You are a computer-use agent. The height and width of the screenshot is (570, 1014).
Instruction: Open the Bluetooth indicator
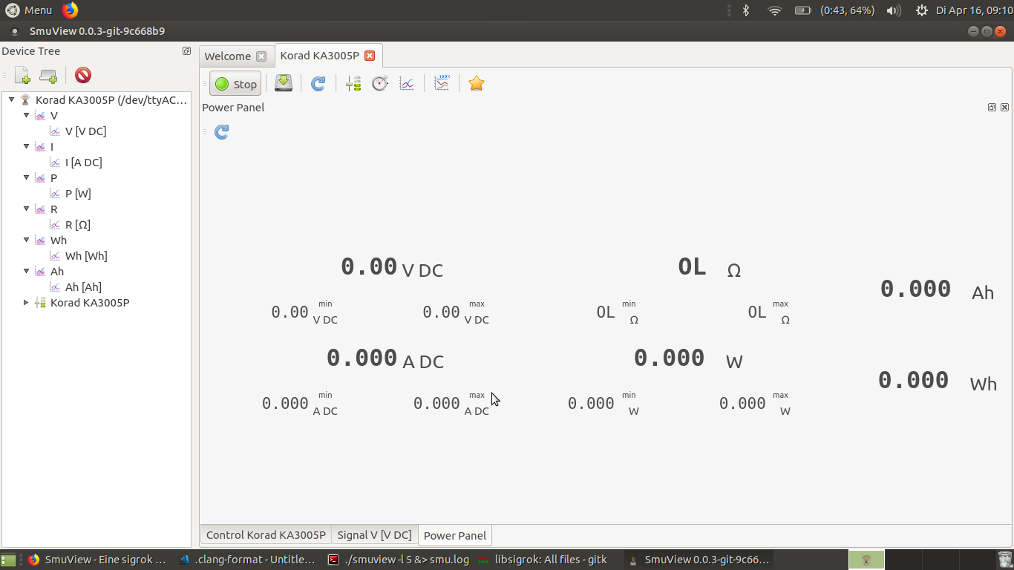click(747, 10)
